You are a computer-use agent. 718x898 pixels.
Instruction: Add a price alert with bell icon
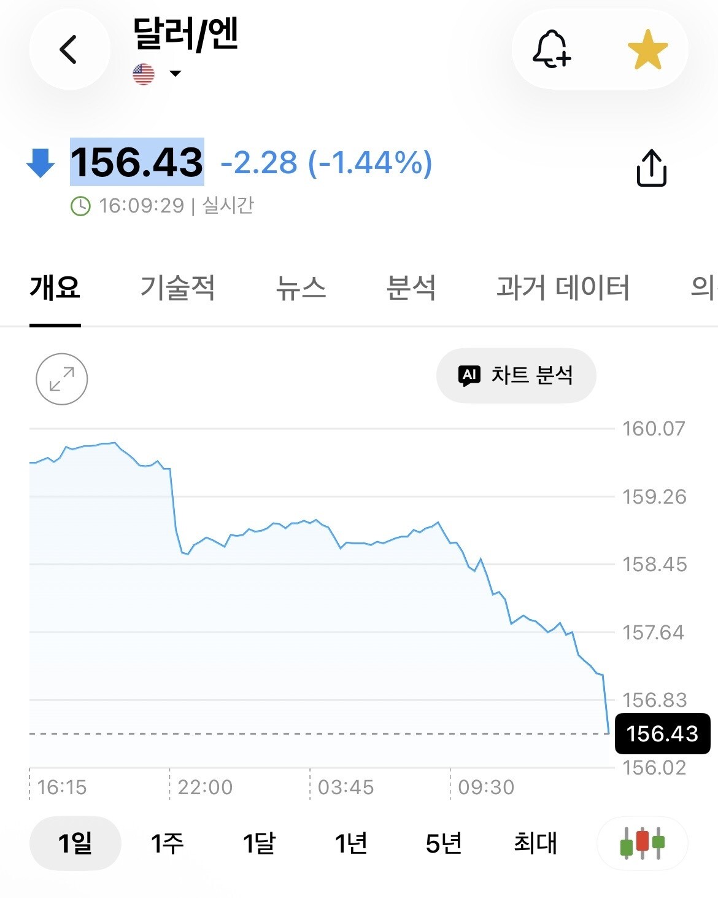[x=551, y=49]
